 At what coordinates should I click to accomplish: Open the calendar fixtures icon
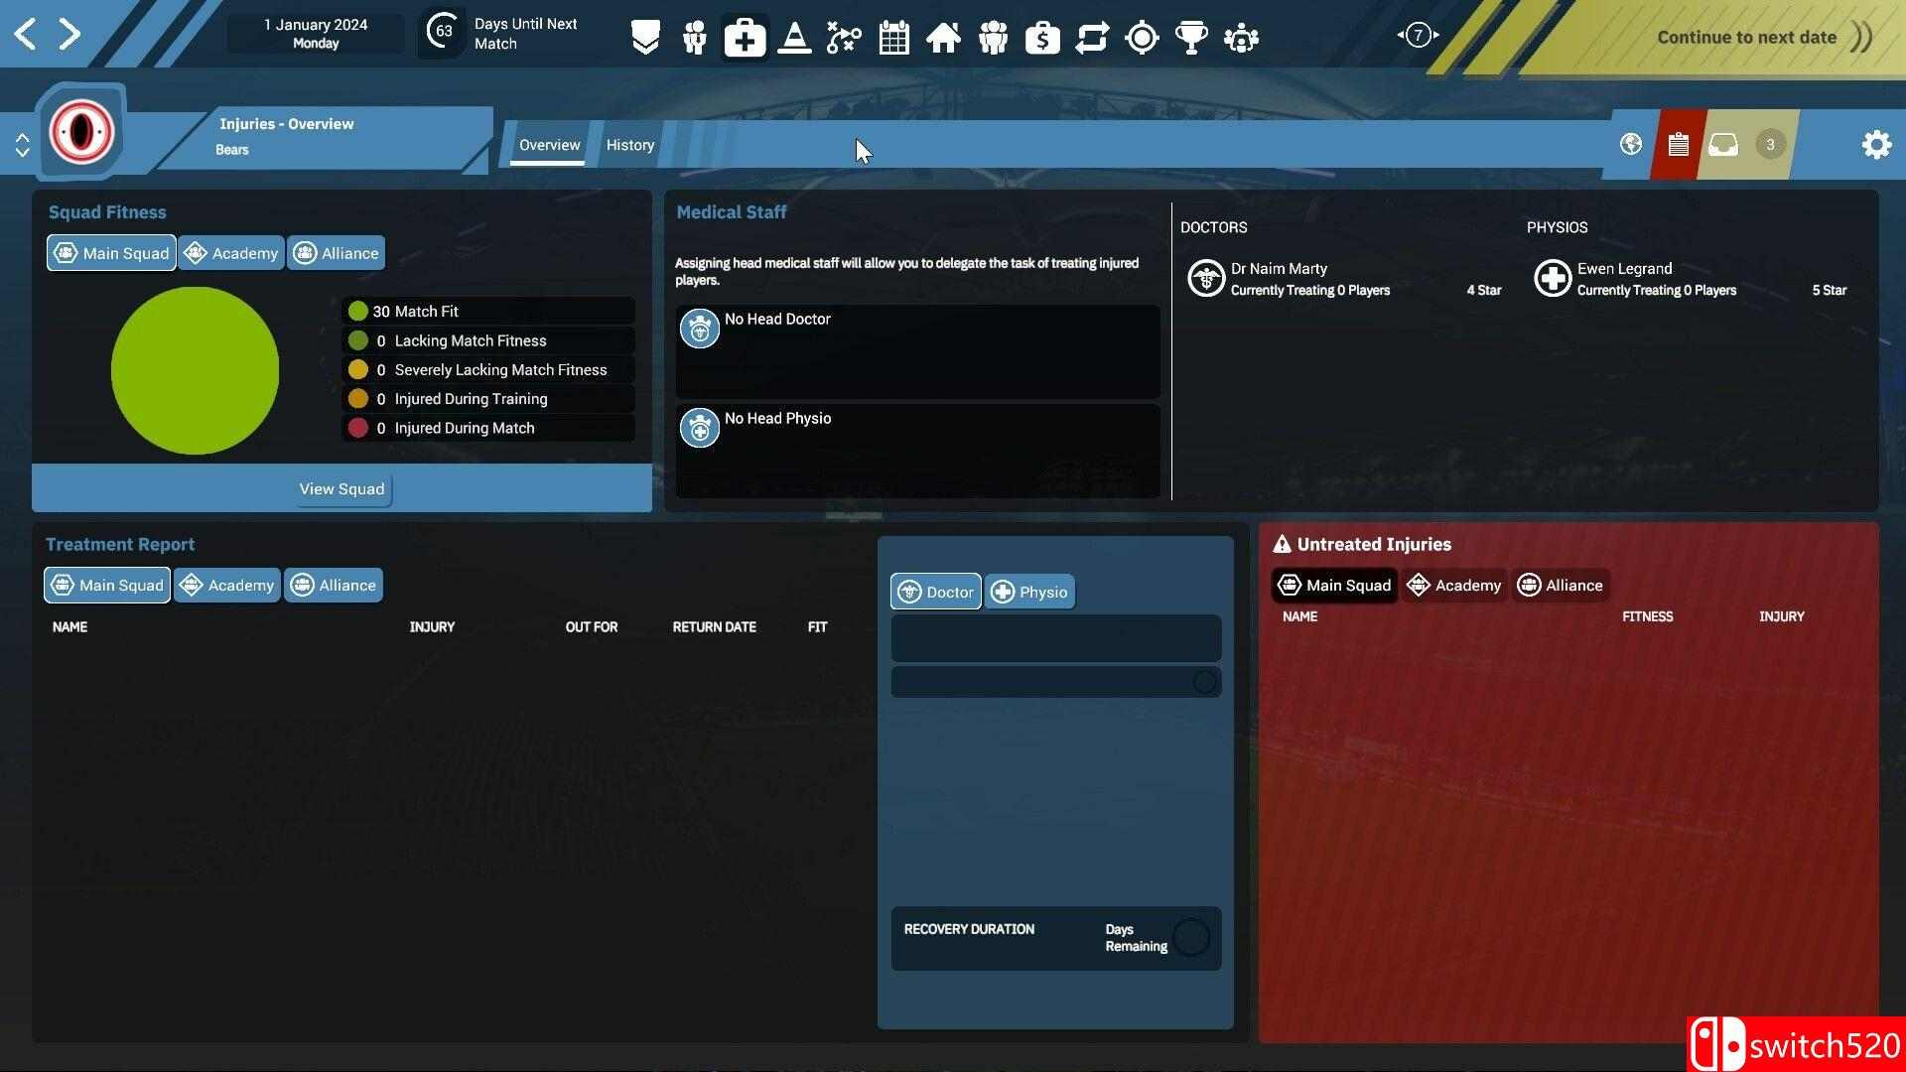(x=893, y=38)
